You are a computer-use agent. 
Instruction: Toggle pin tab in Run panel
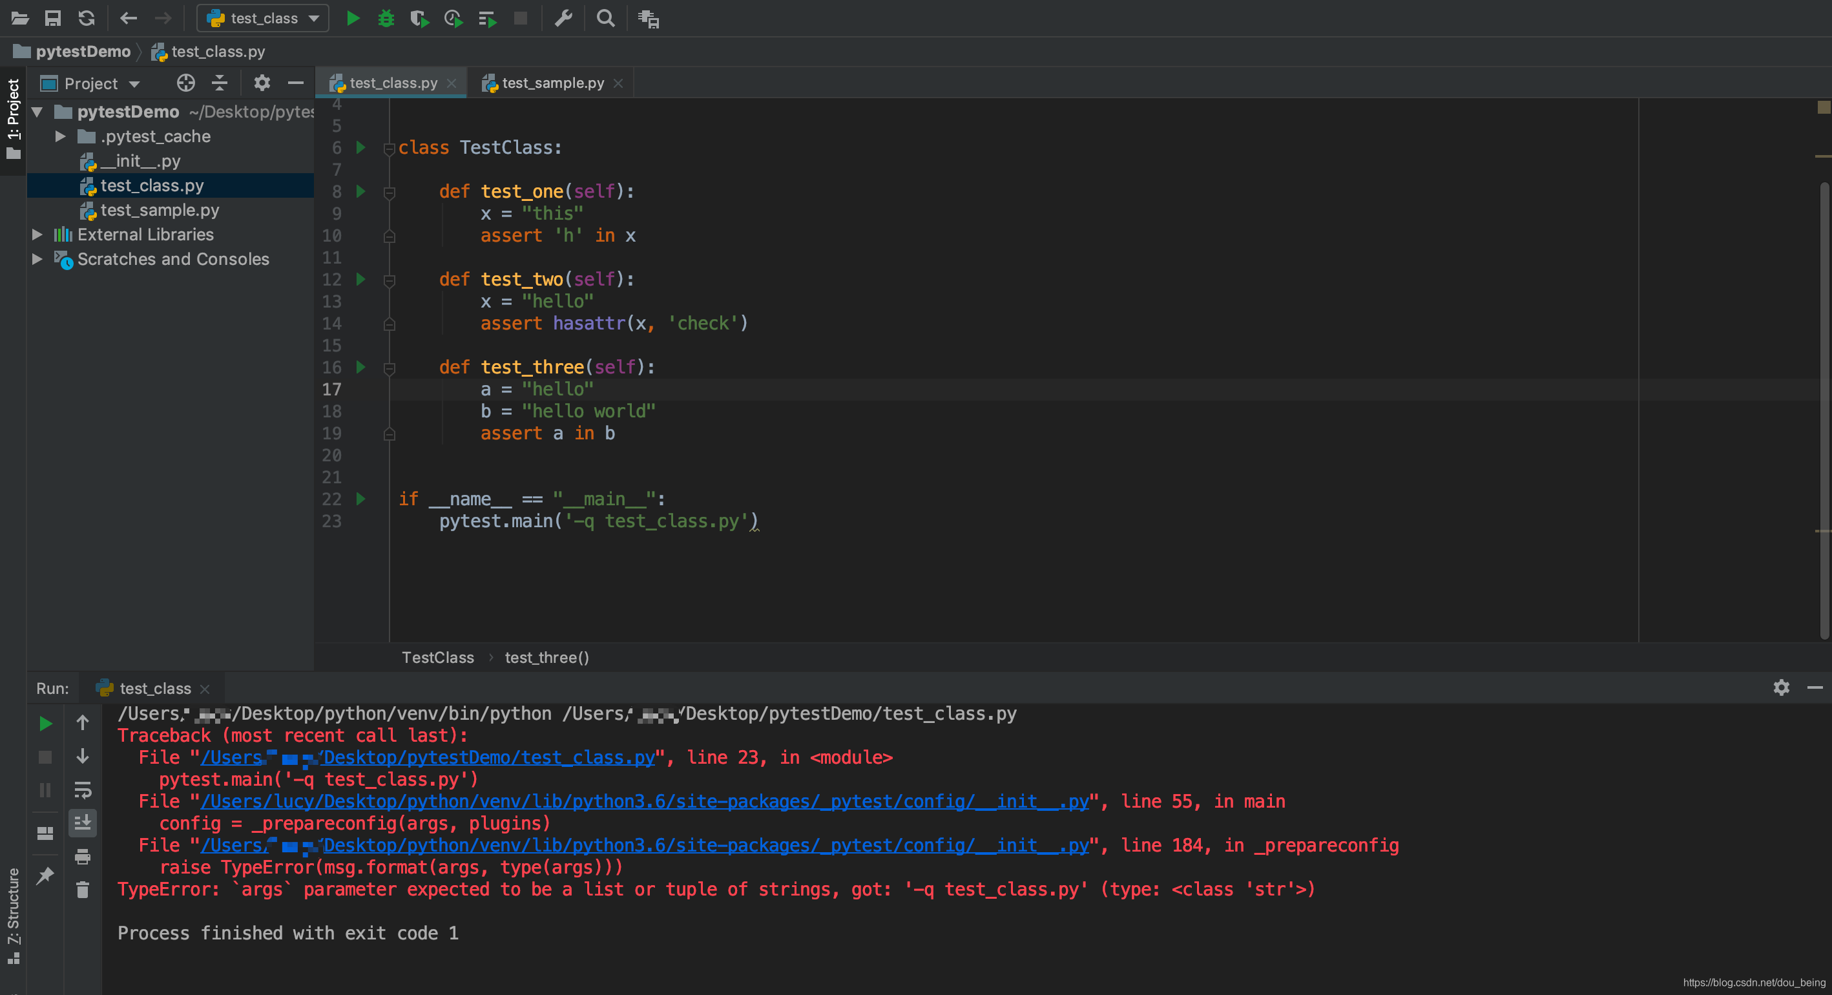point(45,875)
